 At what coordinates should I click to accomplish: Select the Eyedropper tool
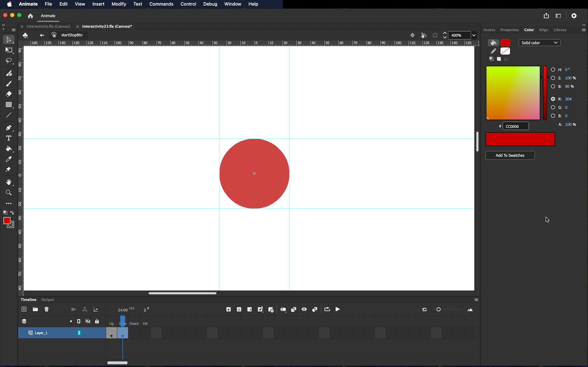(9, 159)
